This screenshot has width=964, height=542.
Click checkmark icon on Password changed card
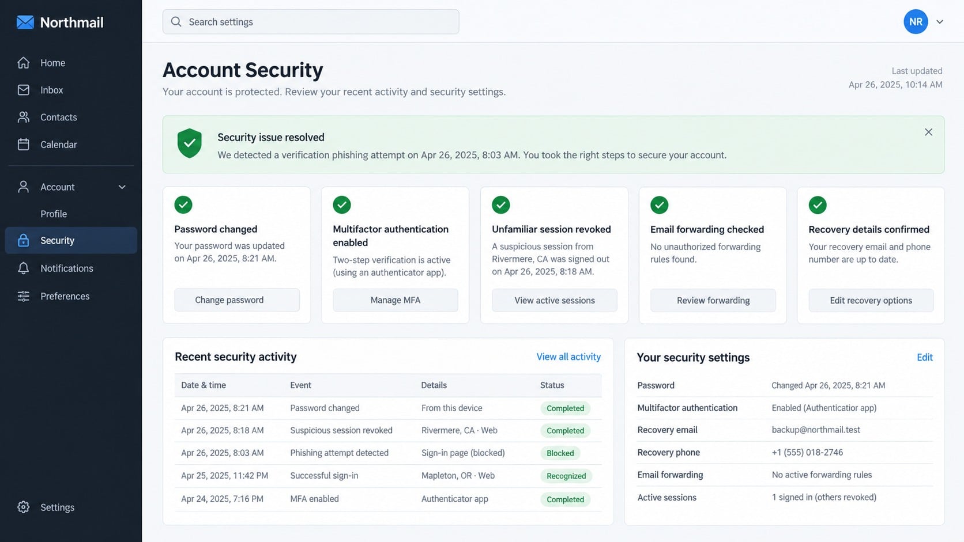[183, 204]
